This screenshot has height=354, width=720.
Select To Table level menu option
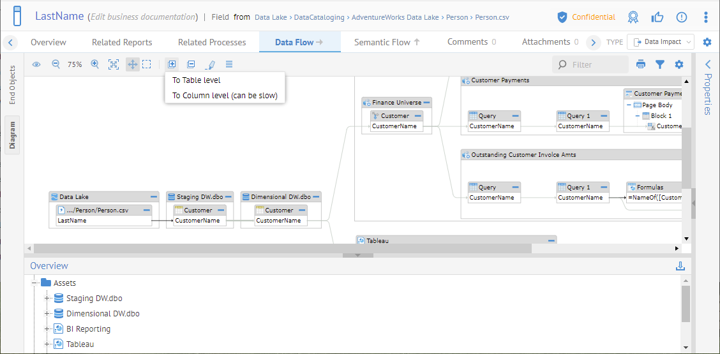click(197, 80)
